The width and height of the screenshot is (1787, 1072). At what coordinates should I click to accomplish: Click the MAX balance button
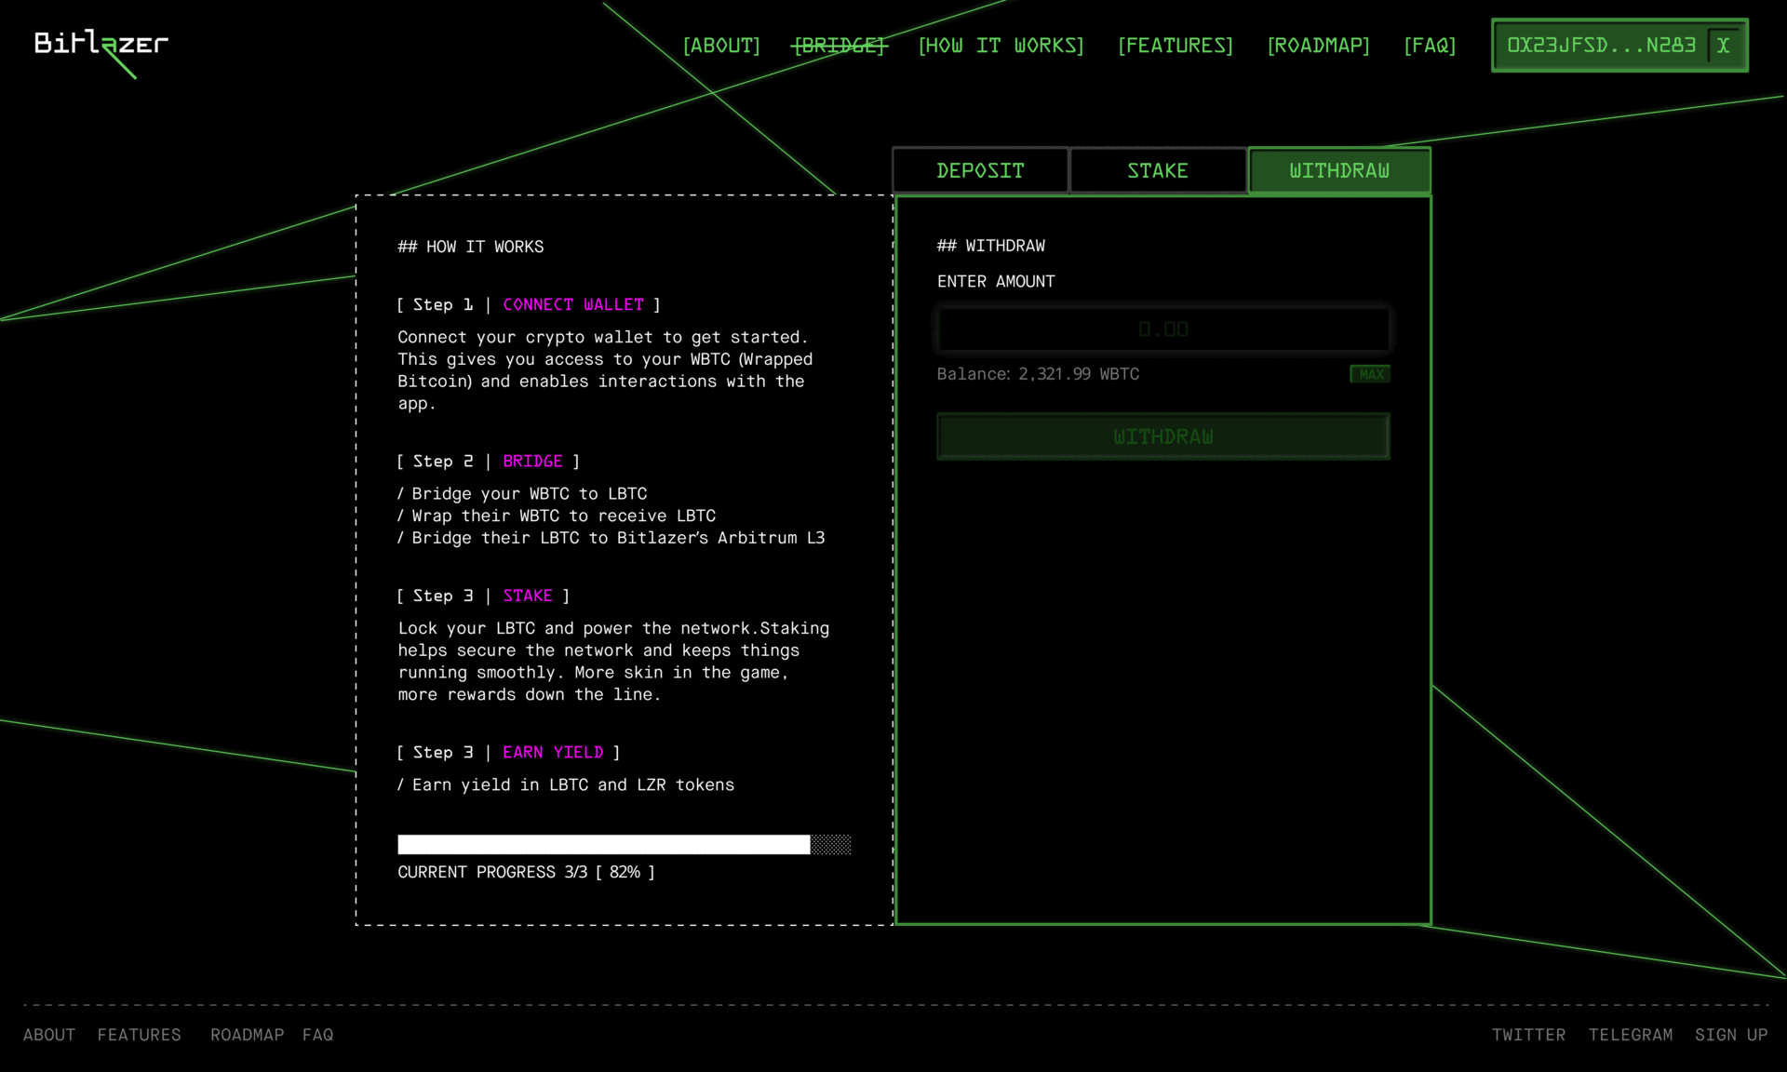tap(1370, 374)
